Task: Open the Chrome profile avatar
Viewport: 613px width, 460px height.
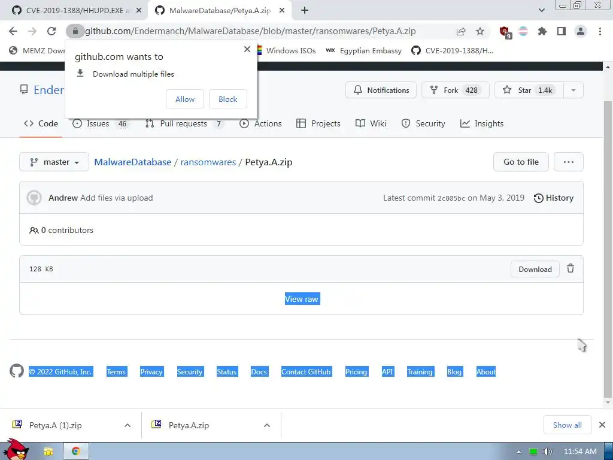Action: (x=581, y=31)
